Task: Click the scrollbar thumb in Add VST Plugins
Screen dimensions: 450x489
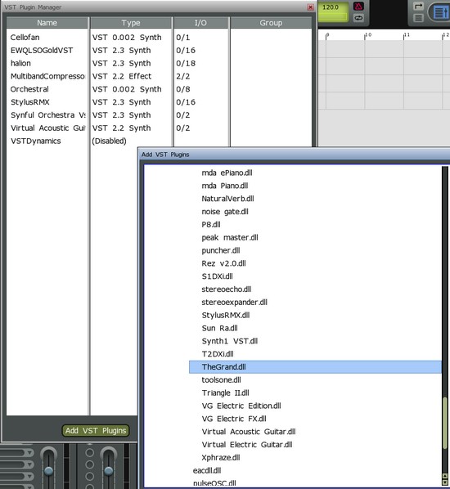Action: (445, 424)
